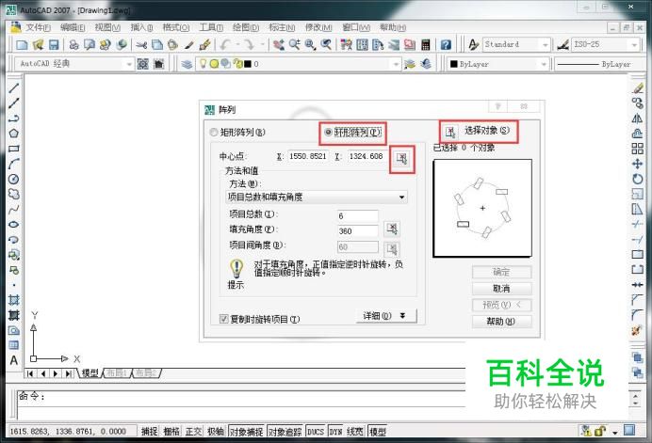Open the status bar tray menu arrow
The image size is (652, 443).
[x=615, y=432]
